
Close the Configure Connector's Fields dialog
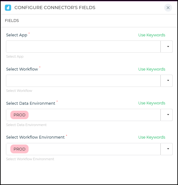tap(168, 8)
